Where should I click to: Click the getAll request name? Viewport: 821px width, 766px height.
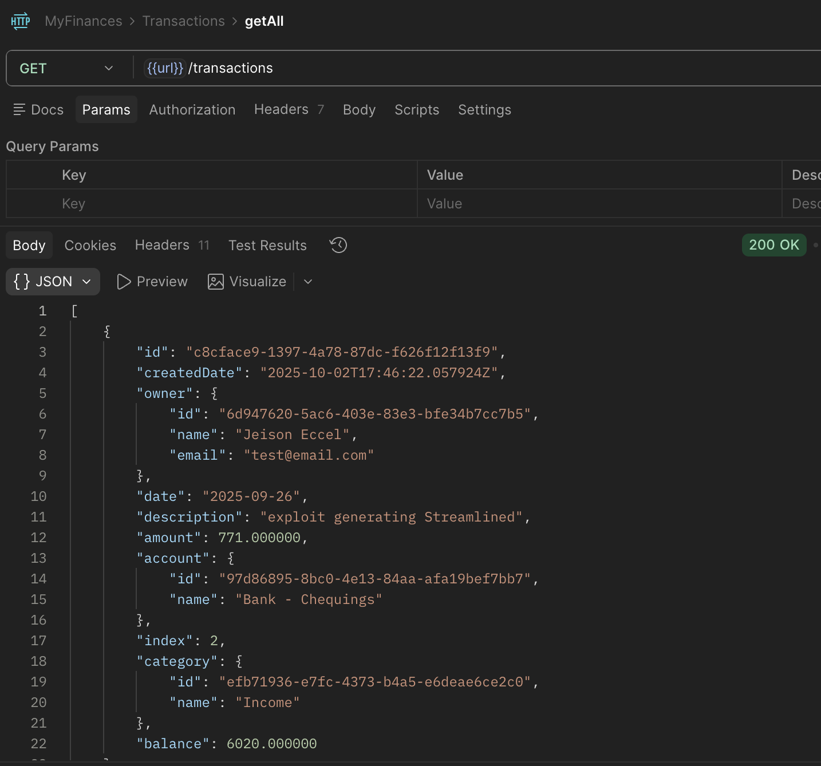point(264,21)
